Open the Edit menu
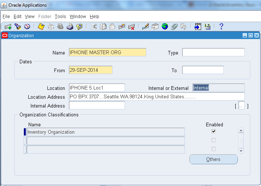 click(x=18, y=17)
